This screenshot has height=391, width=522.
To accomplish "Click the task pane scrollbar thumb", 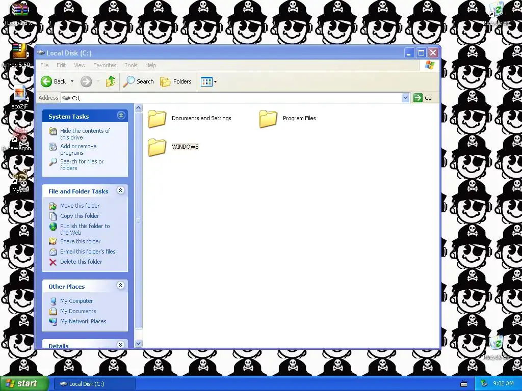I will click(139, 221).
